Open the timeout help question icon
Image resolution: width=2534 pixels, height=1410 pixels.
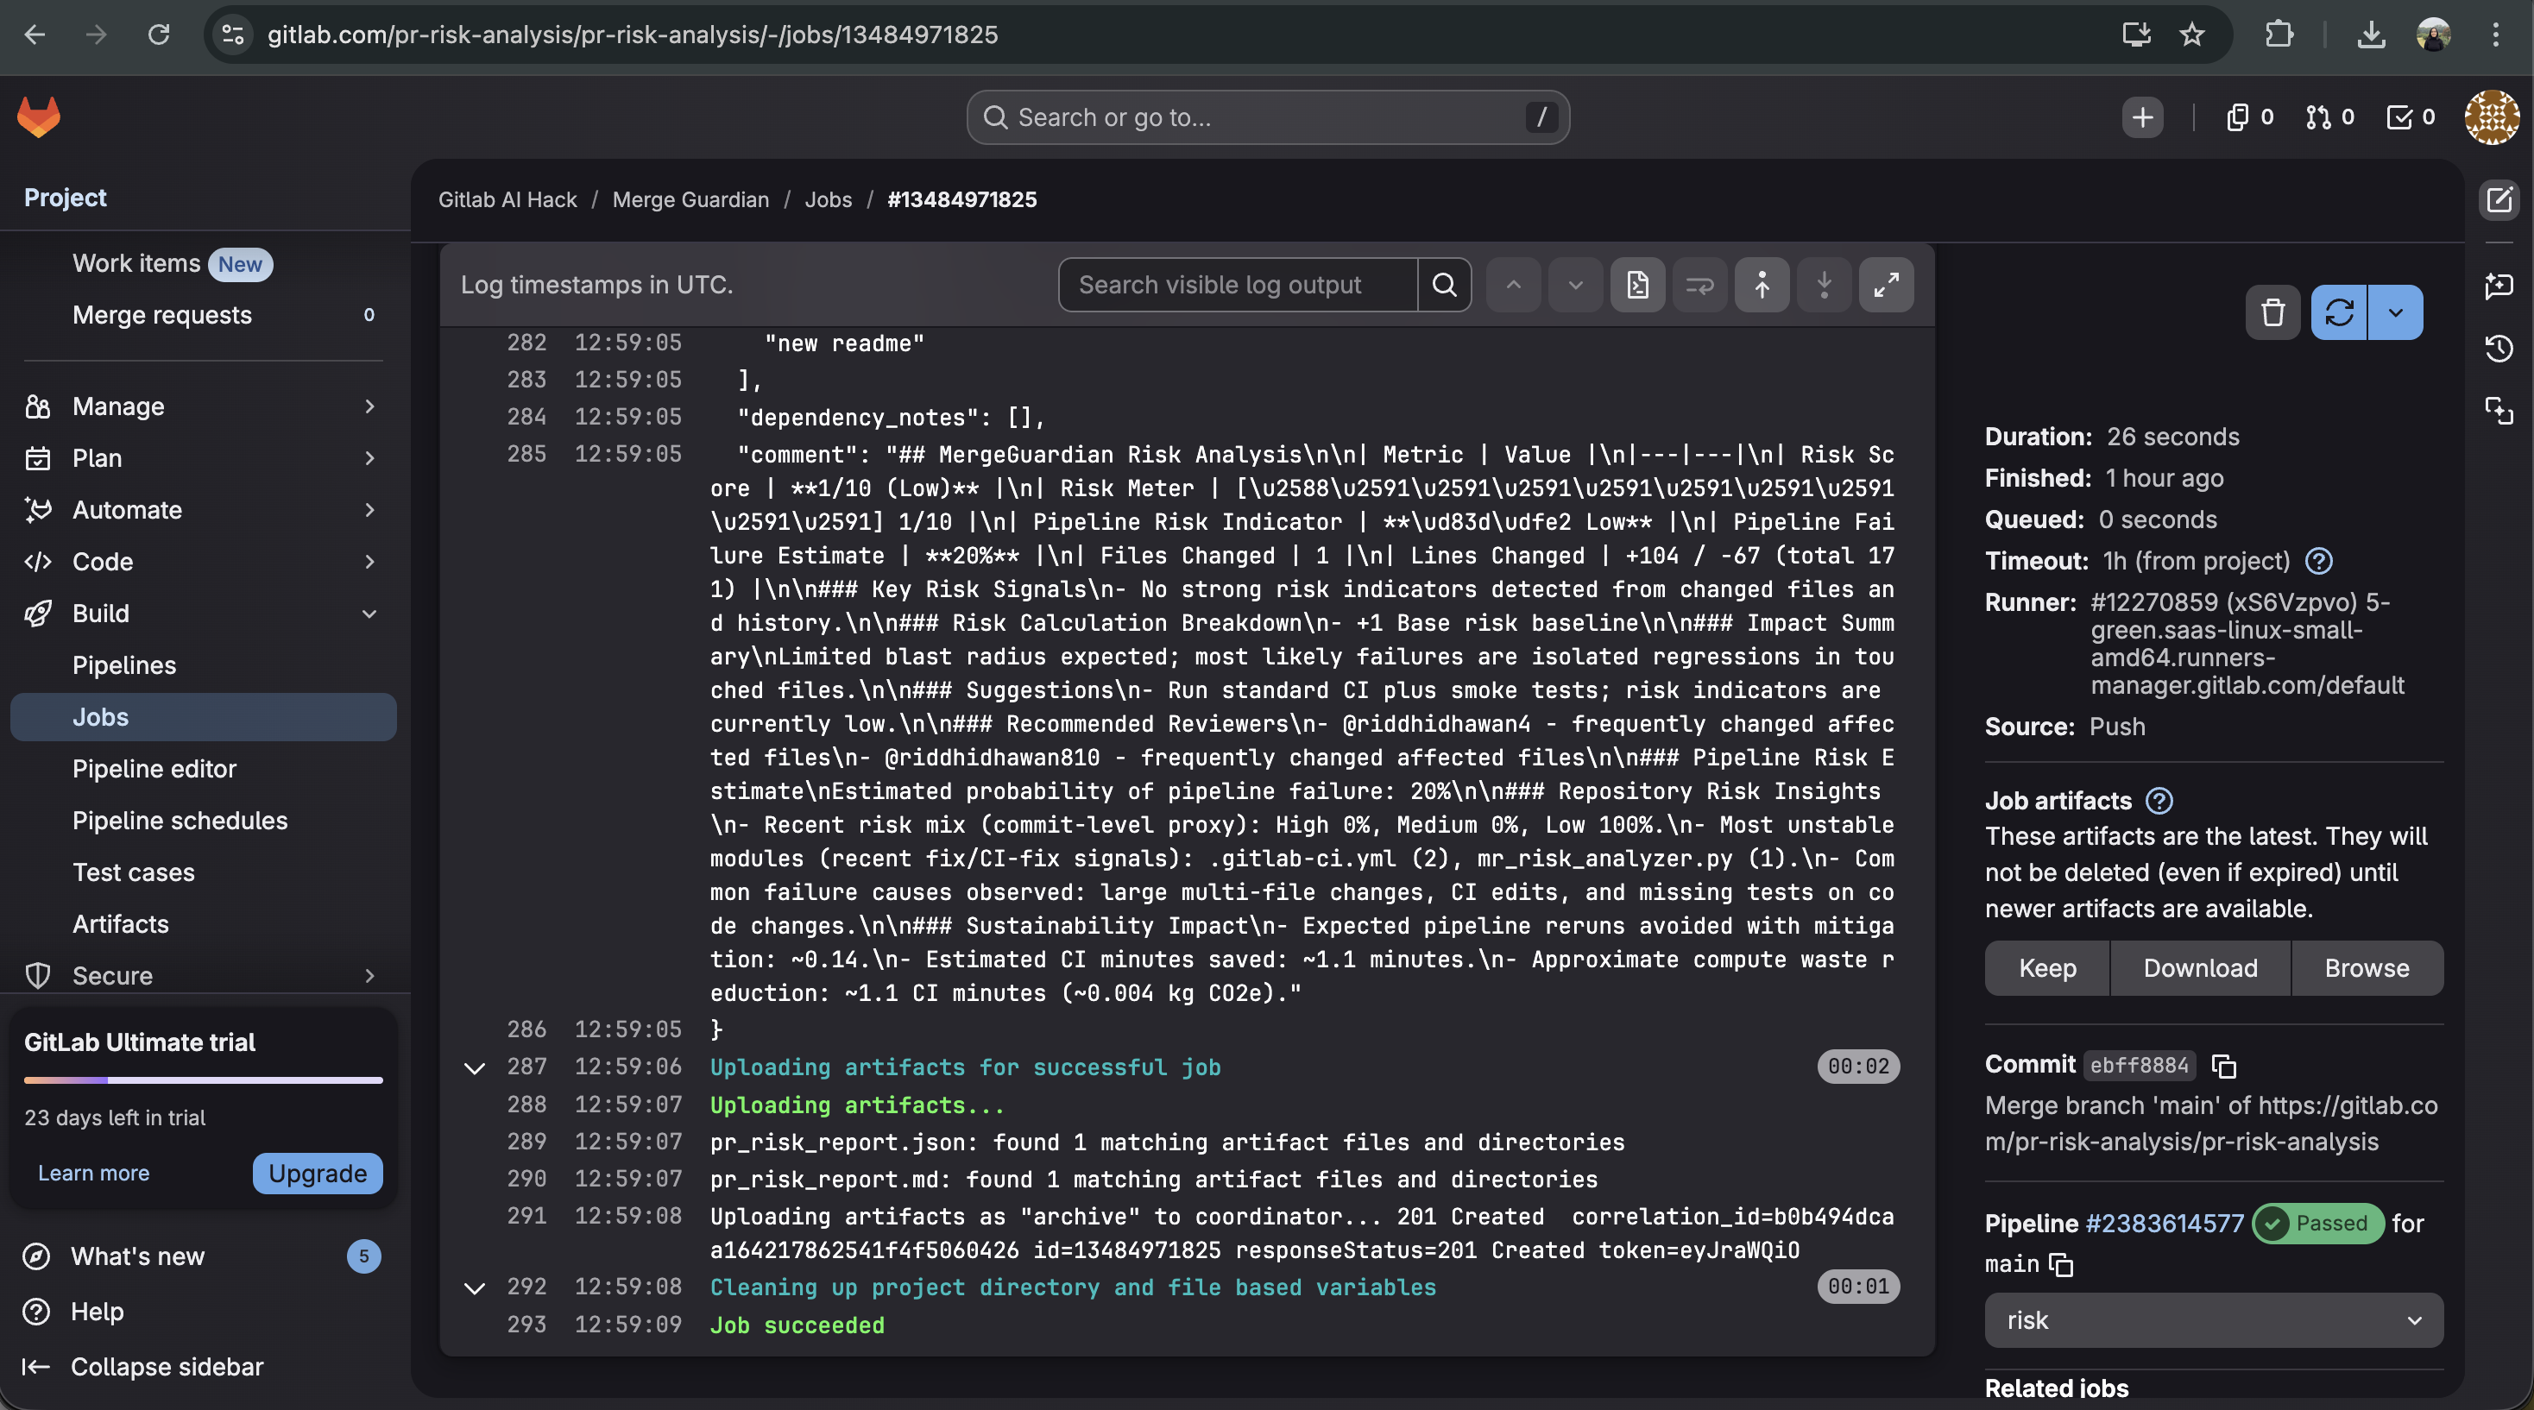2318,560
